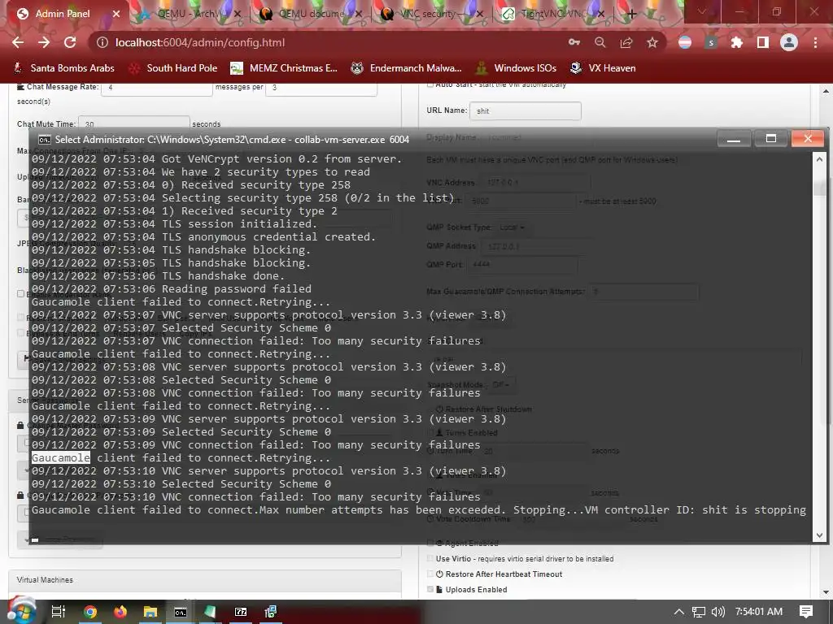Open the network computers taskbar icon

(x=271, y=612)
